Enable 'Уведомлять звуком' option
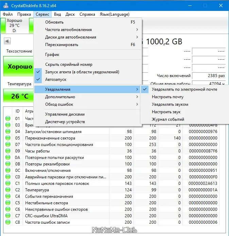The height and width of the screenshot is (236, 229). [185, 104]
